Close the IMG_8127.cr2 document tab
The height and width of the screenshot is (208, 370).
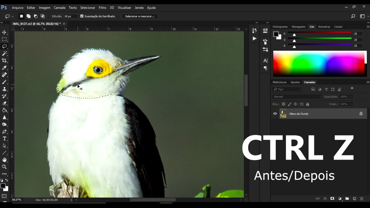click(x=64, y=24)
